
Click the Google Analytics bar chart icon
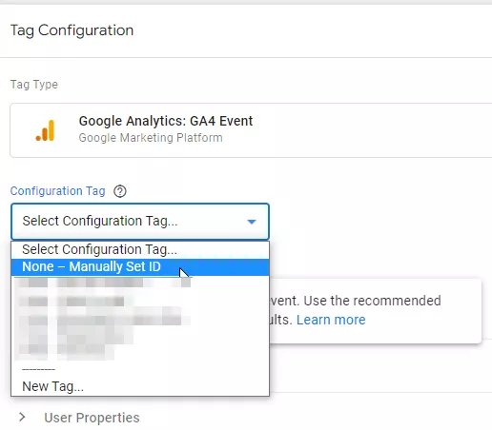pos(45,130)
